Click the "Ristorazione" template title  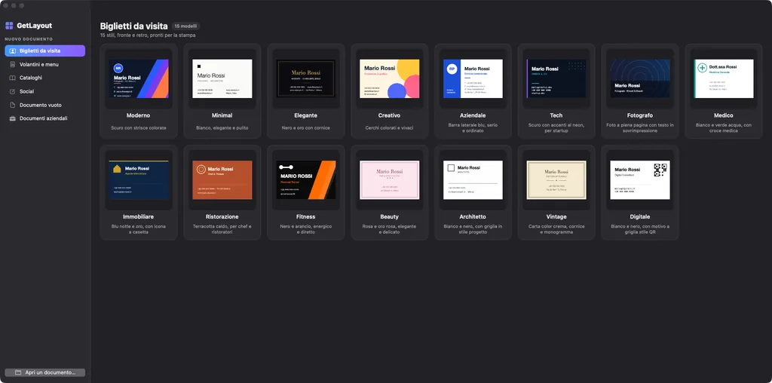tap(222, 216)
